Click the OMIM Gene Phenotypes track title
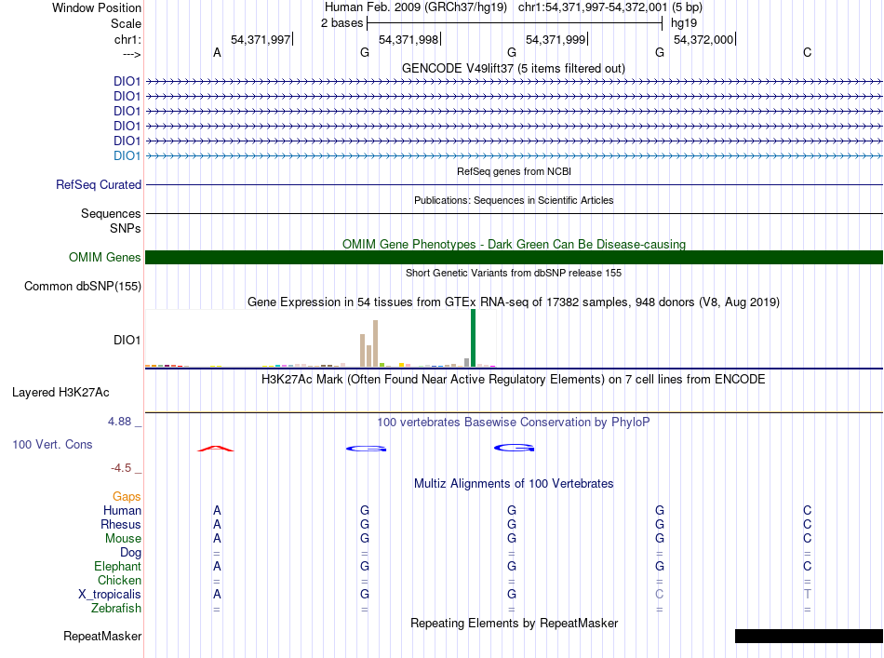The width and height of the screenshot is (884, 658). pos(514,244)
